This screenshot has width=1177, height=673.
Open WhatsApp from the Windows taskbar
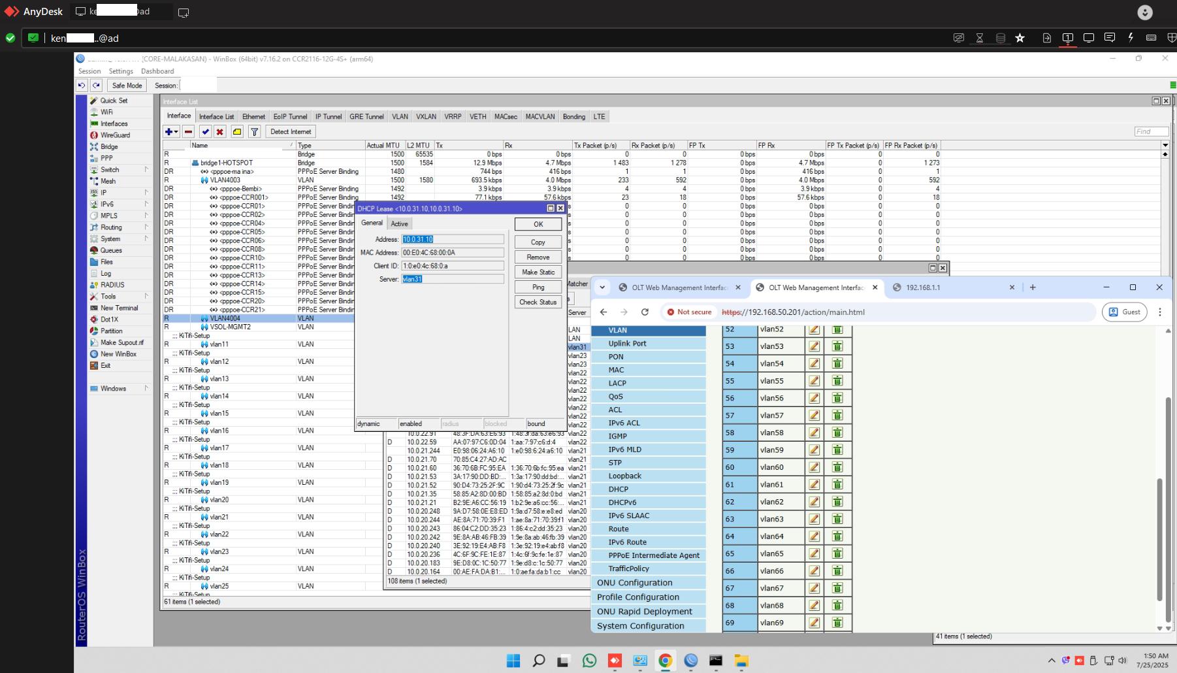point(589,661)
